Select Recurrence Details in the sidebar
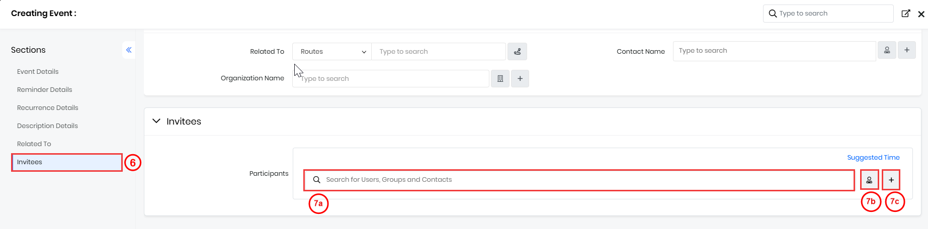 click(47, 108)
